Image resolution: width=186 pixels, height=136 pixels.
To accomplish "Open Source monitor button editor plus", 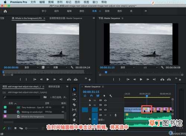I will (x=90, y=80).
